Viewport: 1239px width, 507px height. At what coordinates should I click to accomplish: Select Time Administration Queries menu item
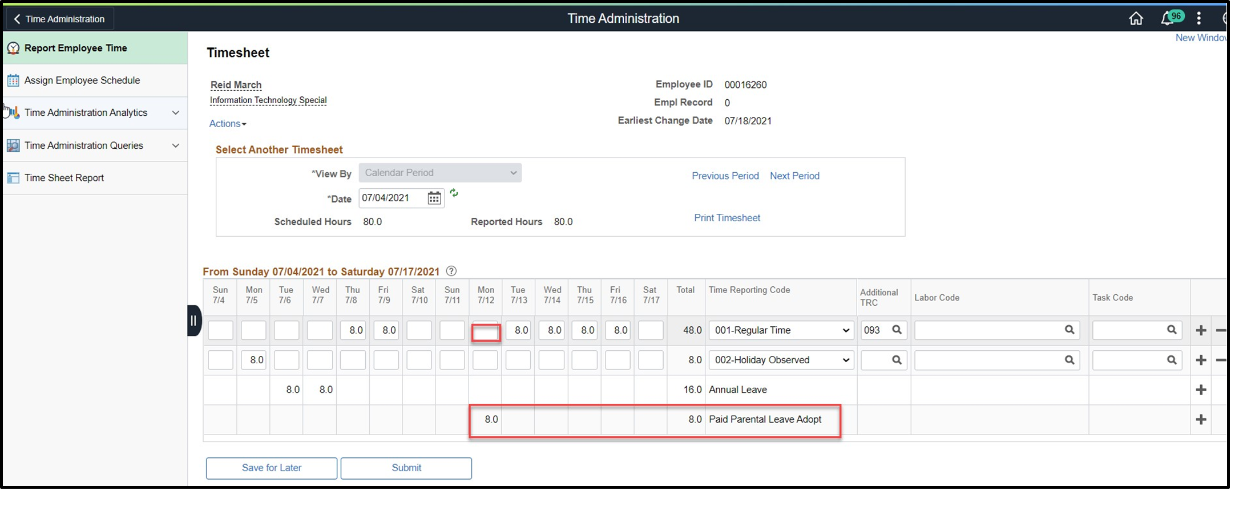pyautogui.click(x=95, y=145)
